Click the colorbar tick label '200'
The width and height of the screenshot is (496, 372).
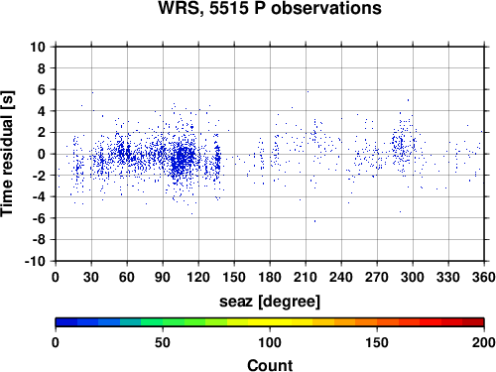click(484, 342)
